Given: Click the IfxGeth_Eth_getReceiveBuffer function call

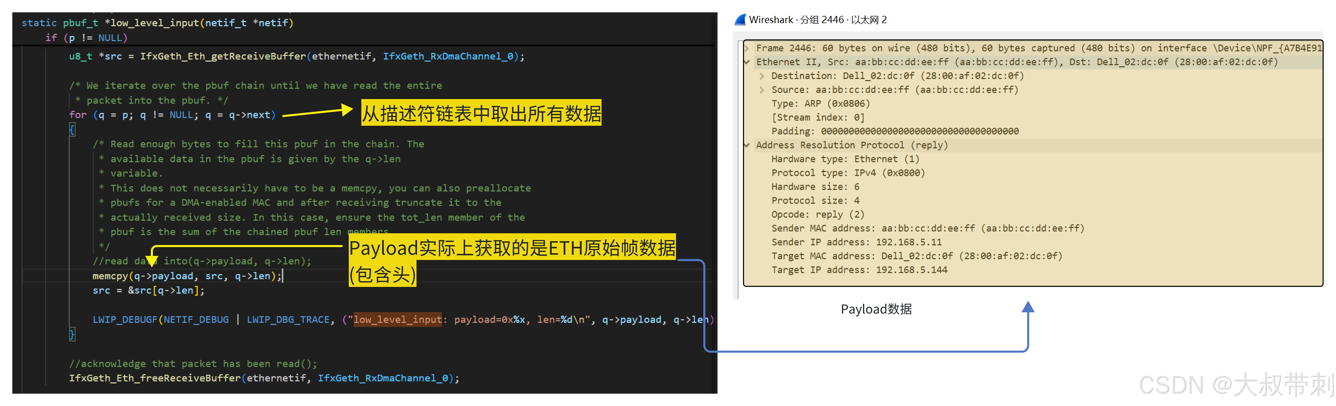Looking at the screenshot, I should pos(223,56).
